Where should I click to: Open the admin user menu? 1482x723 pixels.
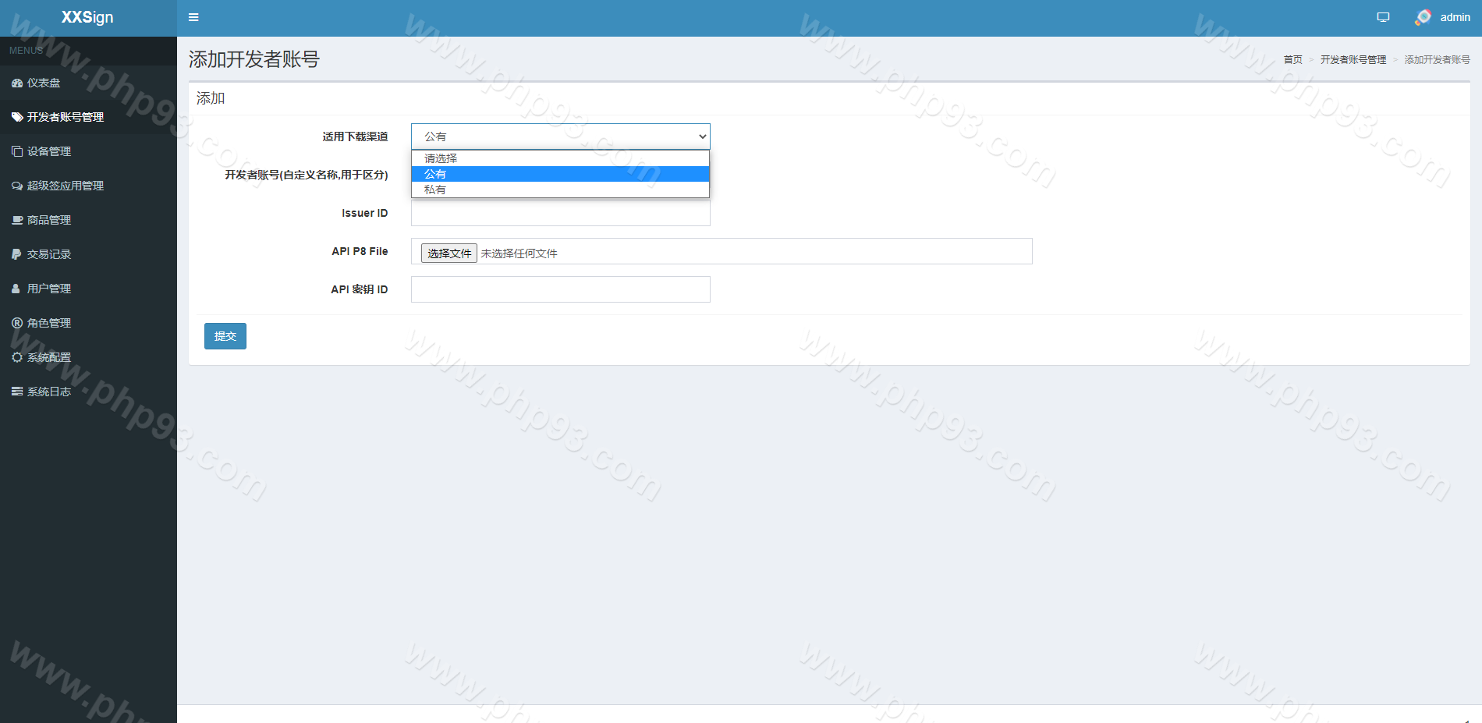point(1443,17)
